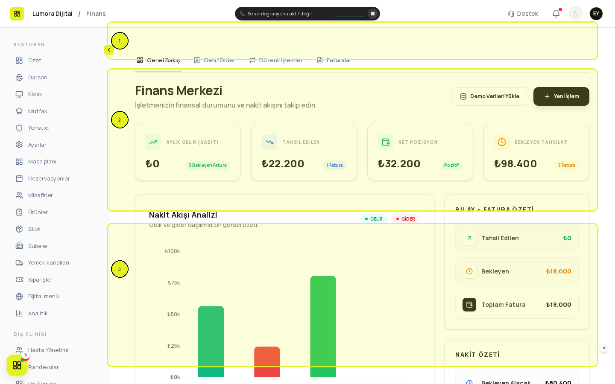Click the Lumora Dijital logo icon
Viewport: 615px width, 384px height.
pyautogui.click(x=17, y=14)
